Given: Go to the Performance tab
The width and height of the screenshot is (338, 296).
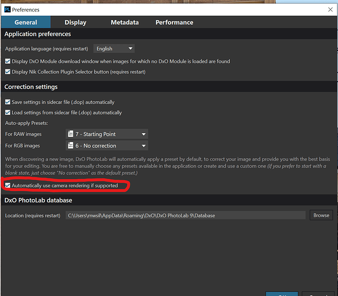Looking at the screenshot, I should [174, 22].
